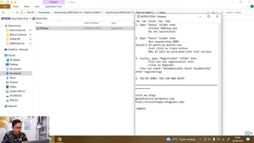Open Explorer help question mark icon
The height and width of the screenshot is (143, 254).
click(x=252, y=6)
